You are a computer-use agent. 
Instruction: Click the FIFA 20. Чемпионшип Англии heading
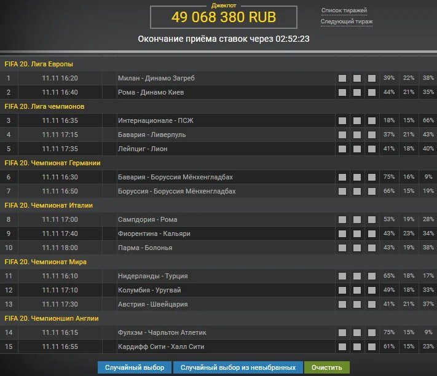(x=52, y=318)
